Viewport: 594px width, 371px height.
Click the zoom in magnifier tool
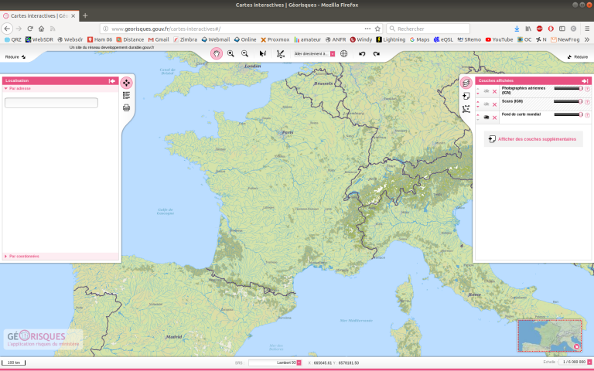tap(230, 53)
